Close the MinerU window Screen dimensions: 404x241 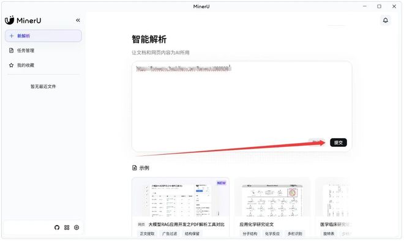(x=394, y=6)
